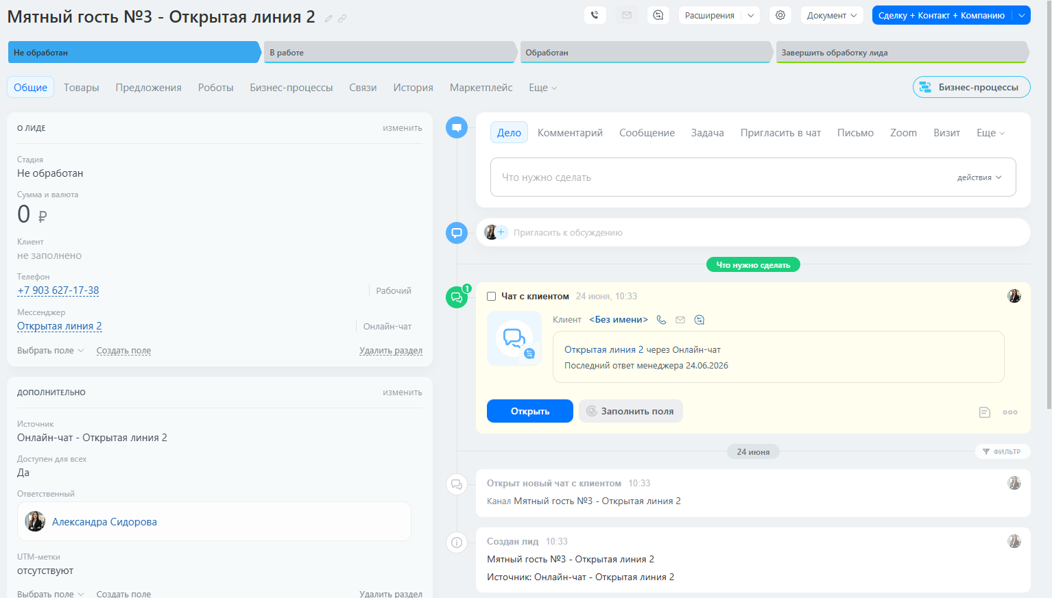The height and width of the screenshot is (598, 1052).
Task: Click the phone call icon in top toolbar
Action: 595,15
